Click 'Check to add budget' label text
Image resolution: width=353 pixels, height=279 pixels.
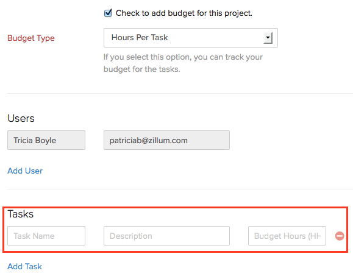184,13
